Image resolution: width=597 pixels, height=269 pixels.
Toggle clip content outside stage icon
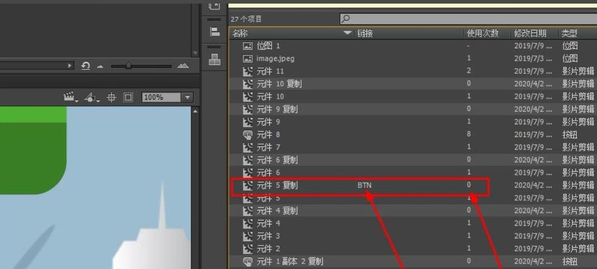[128, 97]
